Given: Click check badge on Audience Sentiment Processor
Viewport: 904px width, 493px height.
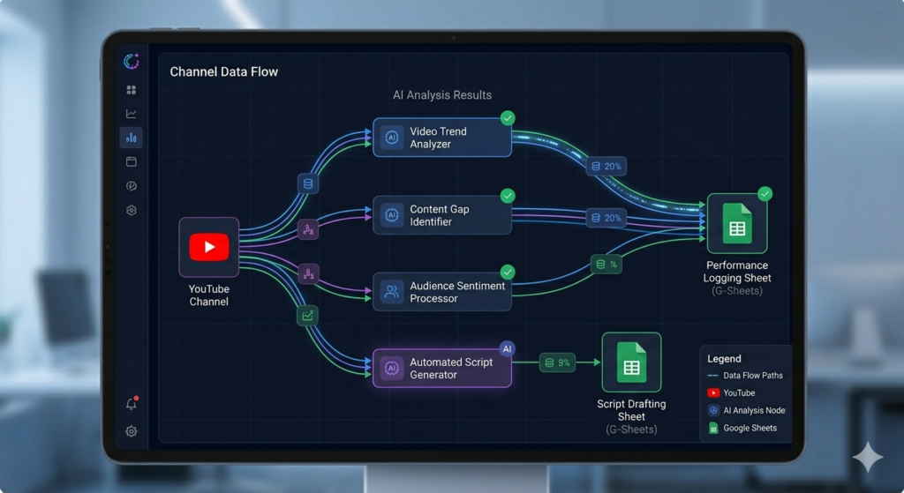Looking at the screenshot, I should 508,272.
